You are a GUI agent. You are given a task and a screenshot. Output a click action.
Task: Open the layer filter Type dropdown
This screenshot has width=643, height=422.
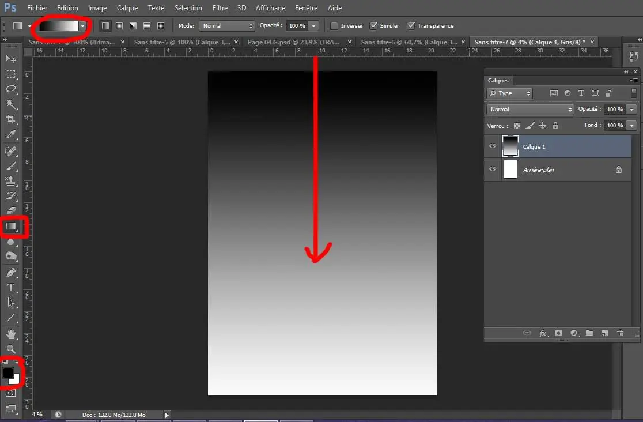coord(510,93)
